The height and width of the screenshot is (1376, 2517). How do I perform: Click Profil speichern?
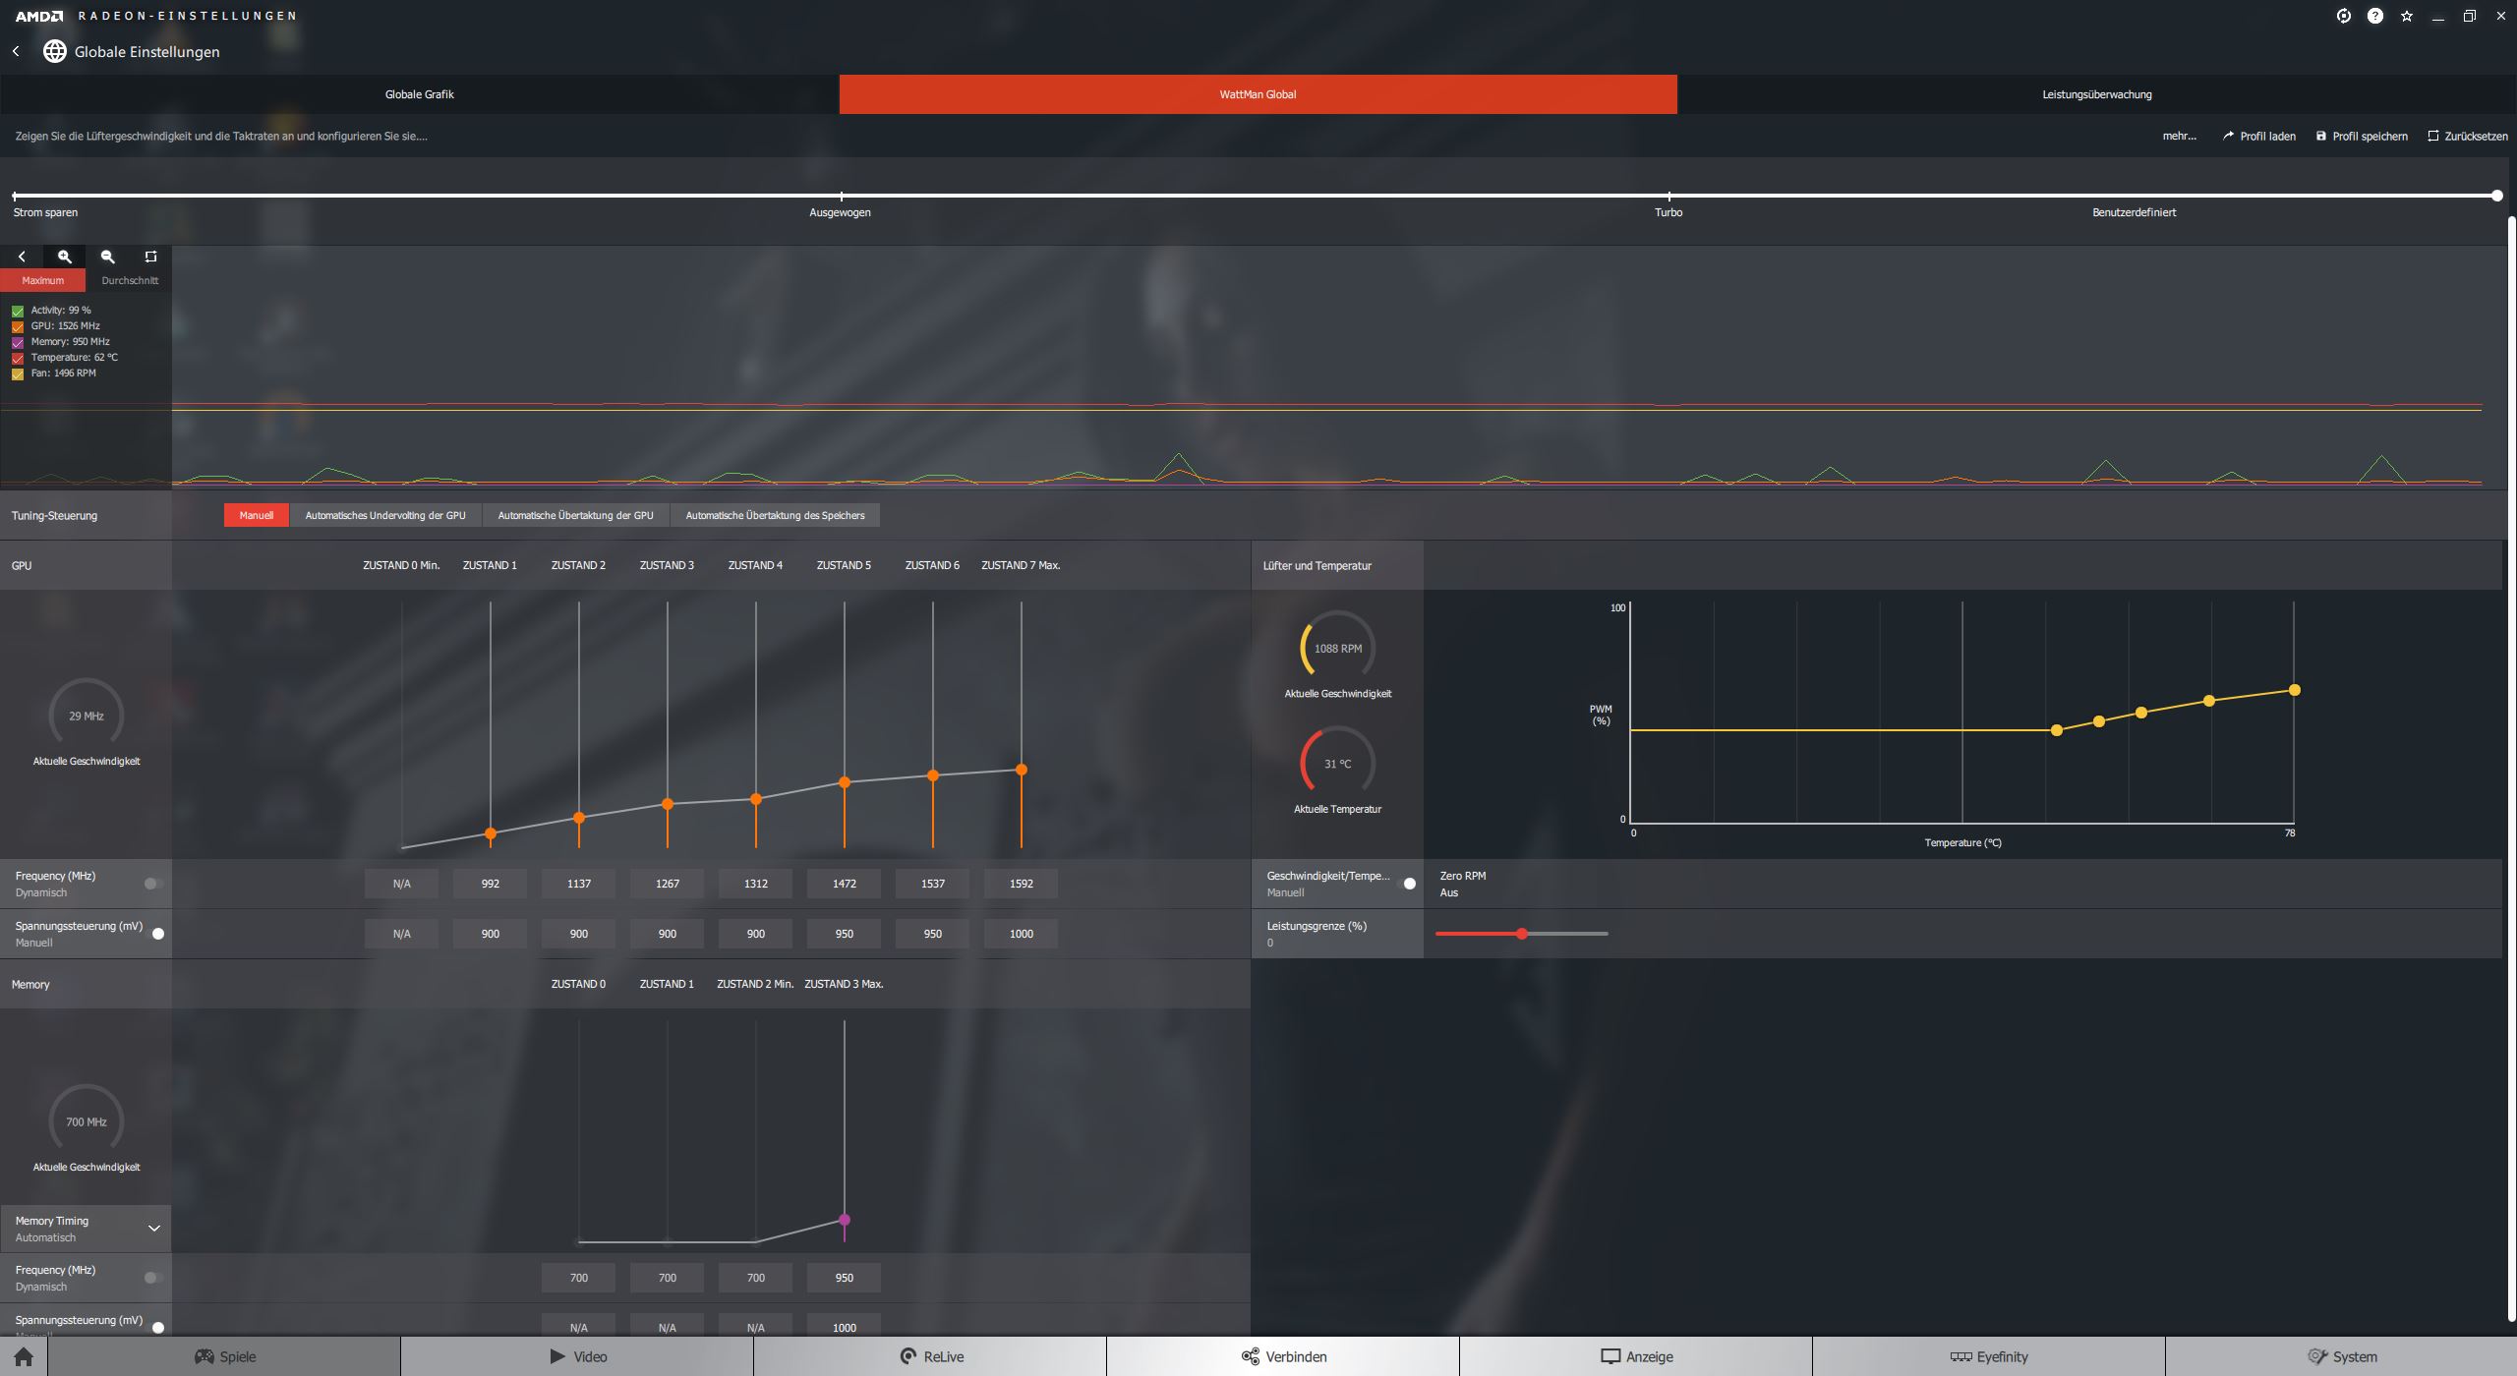[x=2362, y=136]
